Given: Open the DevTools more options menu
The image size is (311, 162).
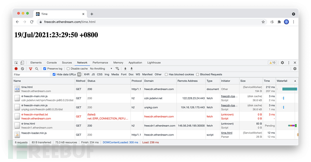Looking at the screenshot, I should [289, 63].
